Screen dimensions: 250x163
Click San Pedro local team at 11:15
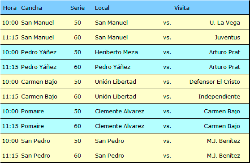tap(109, 156)
